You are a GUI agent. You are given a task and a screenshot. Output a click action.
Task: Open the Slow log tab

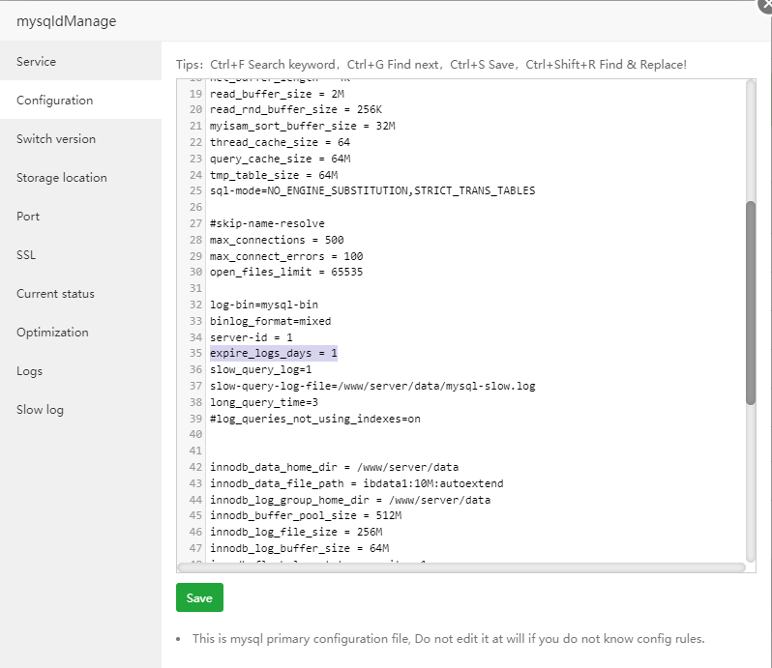click(x=40, y=410)
